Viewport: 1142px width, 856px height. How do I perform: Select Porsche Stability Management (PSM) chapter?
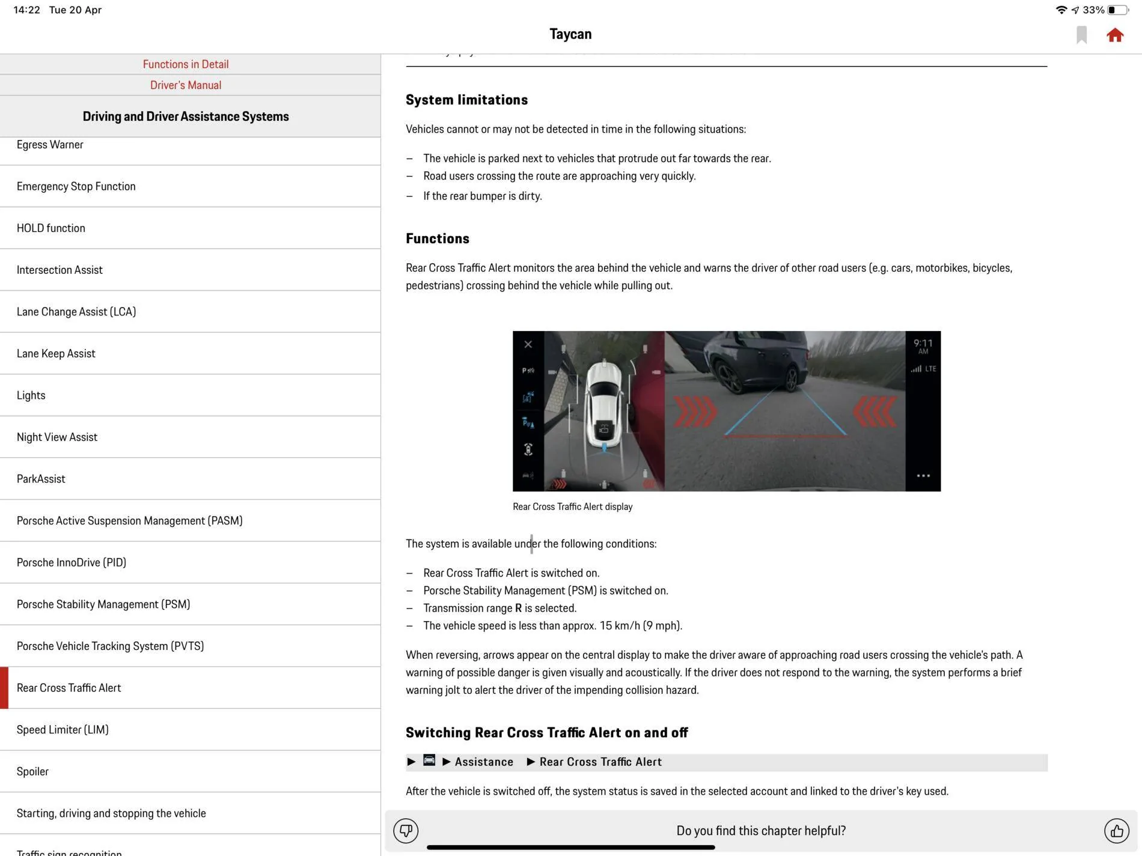click(x=190, y=604)
